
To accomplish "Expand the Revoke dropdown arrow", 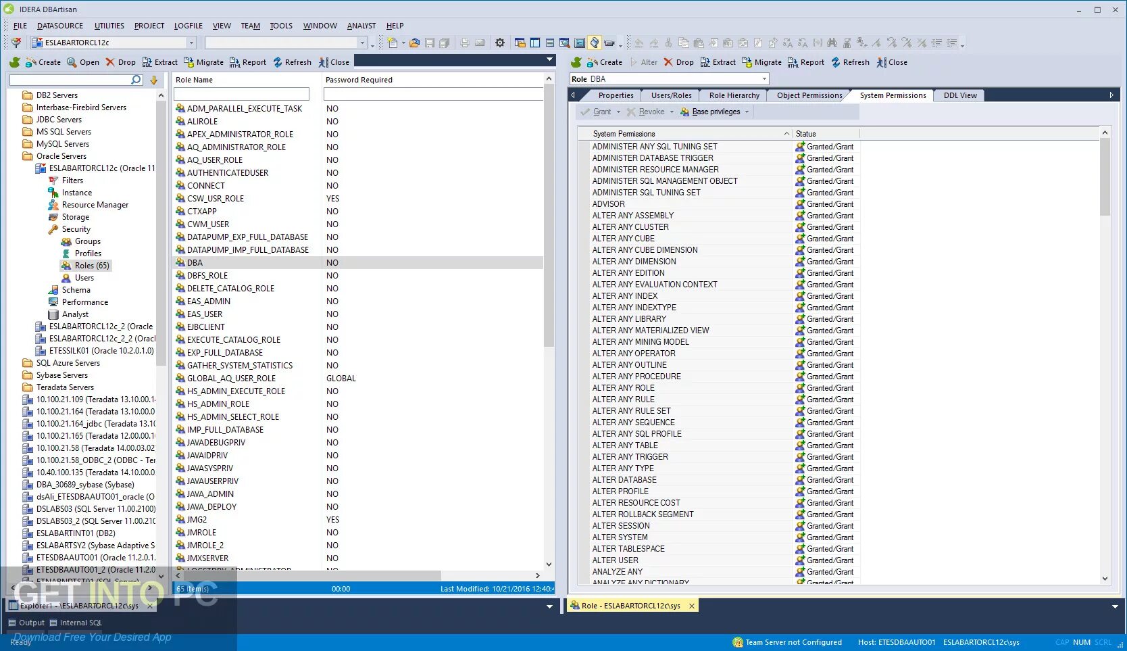I will [672, 112].
